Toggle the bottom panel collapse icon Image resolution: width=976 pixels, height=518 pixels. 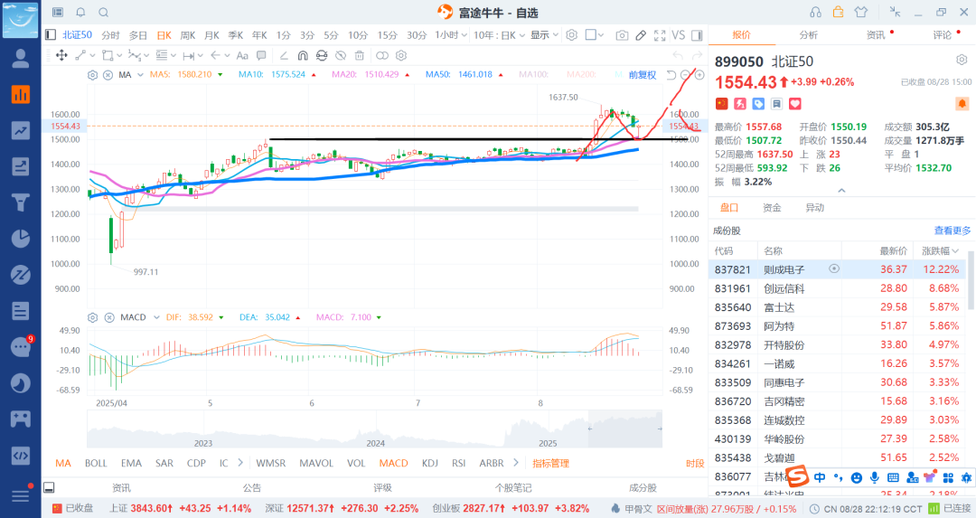coord(49,487)
